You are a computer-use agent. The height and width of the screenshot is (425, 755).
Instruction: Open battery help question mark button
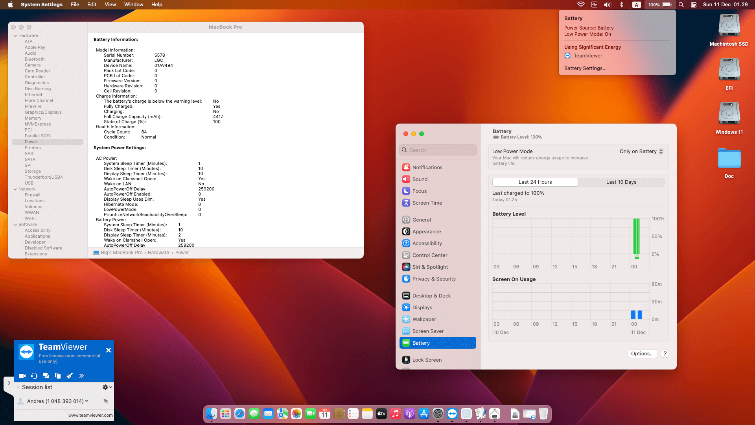[x=665, y=354]
